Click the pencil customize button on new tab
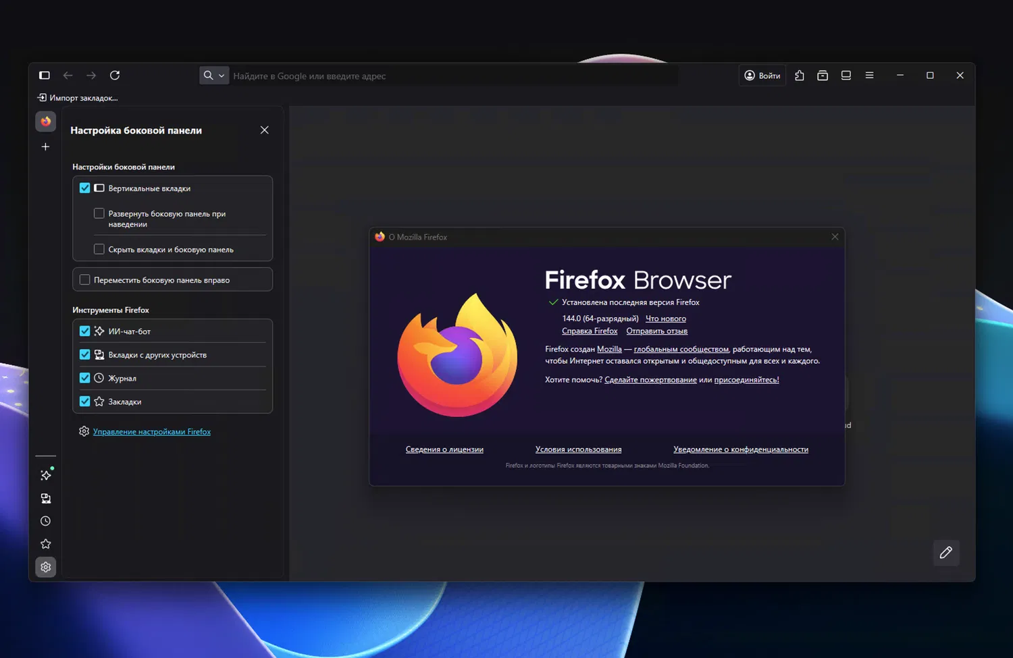The image size is (1013, 658). 946,553
